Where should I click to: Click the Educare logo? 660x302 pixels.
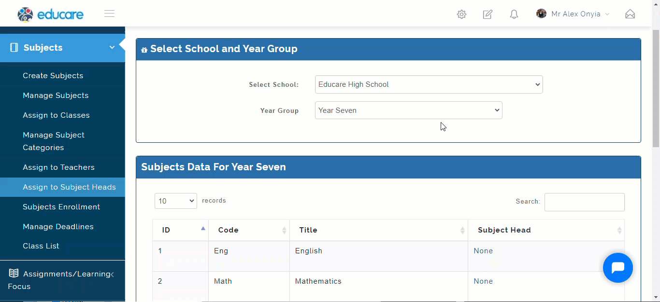pos(50,14)
